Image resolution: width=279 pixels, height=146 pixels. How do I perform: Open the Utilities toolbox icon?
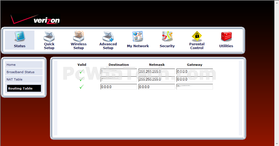(x=226, y=37)
